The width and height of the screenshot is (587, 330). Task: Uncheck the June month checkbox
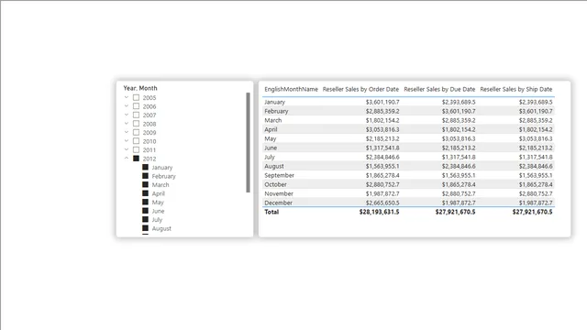(145, 211)
